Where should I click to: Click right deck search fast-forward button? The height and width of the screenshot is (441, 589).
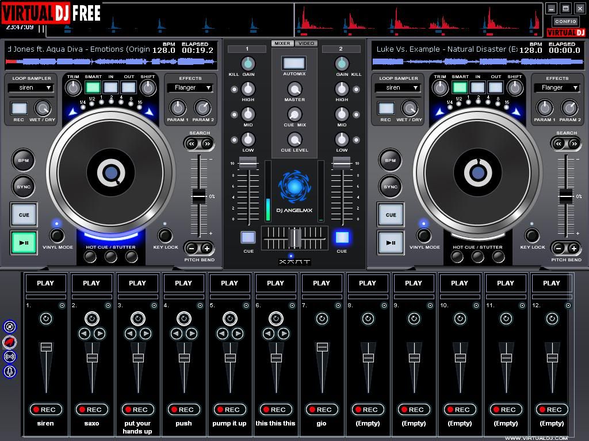click(x=574, y=143)
